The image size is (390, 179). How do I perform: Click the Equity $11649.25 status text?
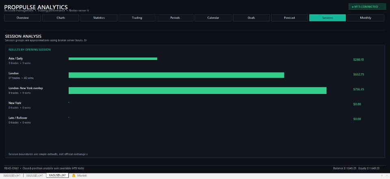pos(369,168)
